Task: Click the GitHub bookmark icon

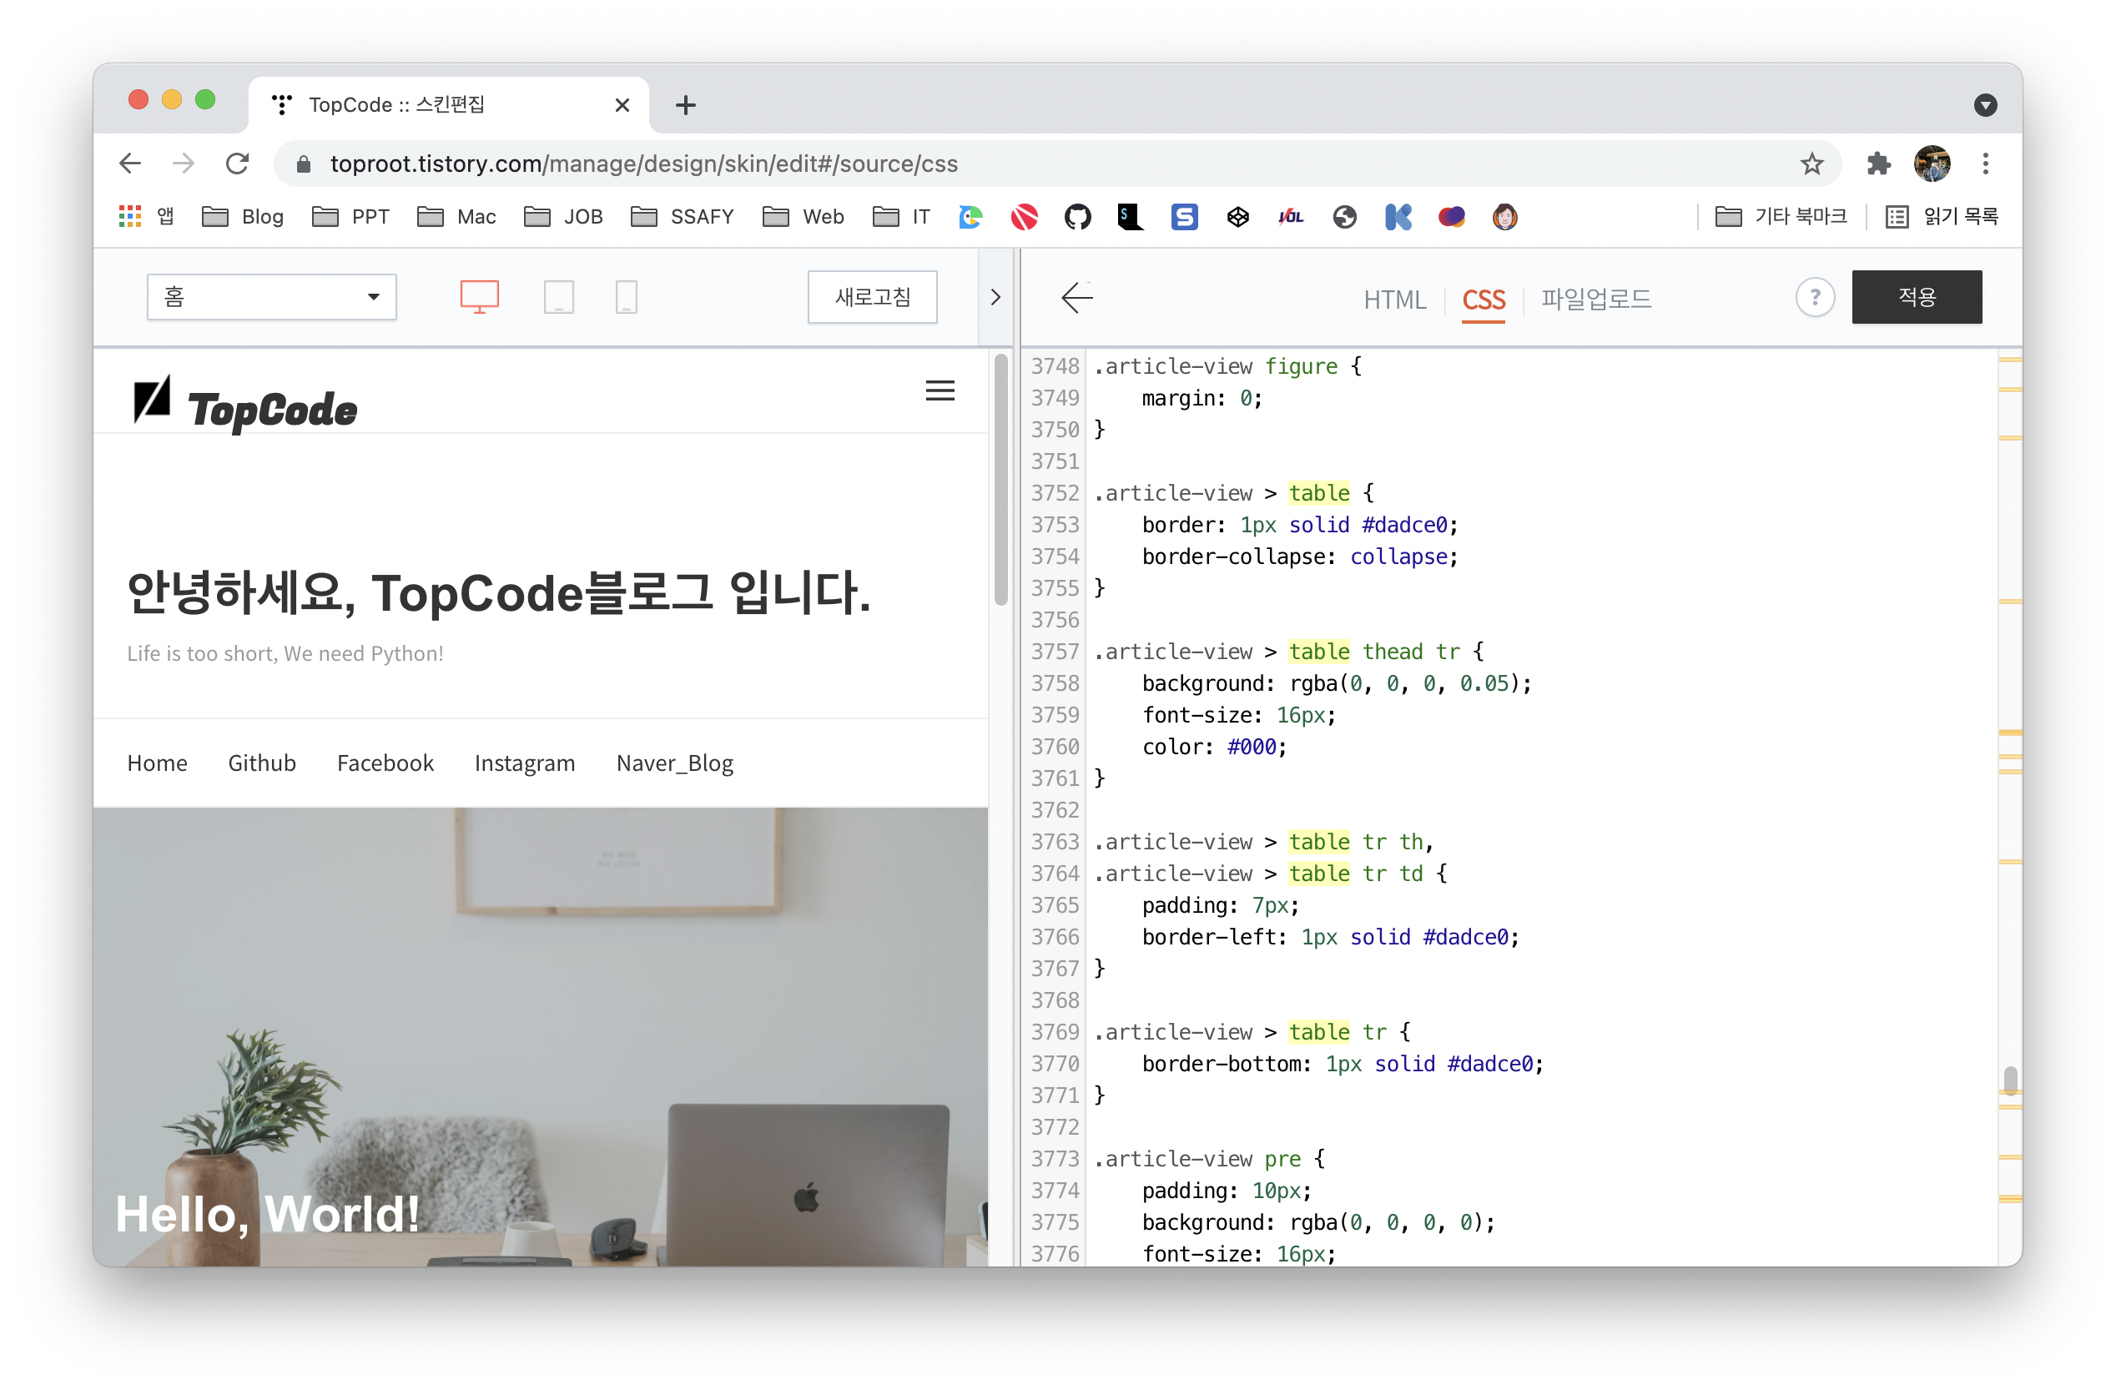Action: (x=1077, y=217)
